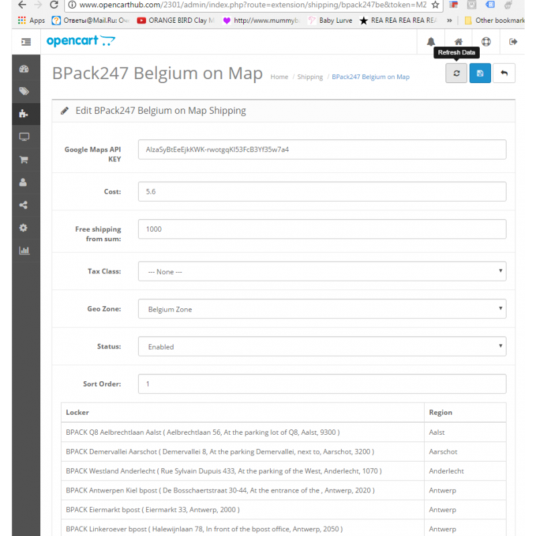Select the BPACK Antwerpen Kiel bpost row
The width and height of the screenshot is (536, 536).
[x=283, y=490]
